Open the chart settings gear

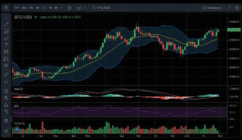coord(237,8)
